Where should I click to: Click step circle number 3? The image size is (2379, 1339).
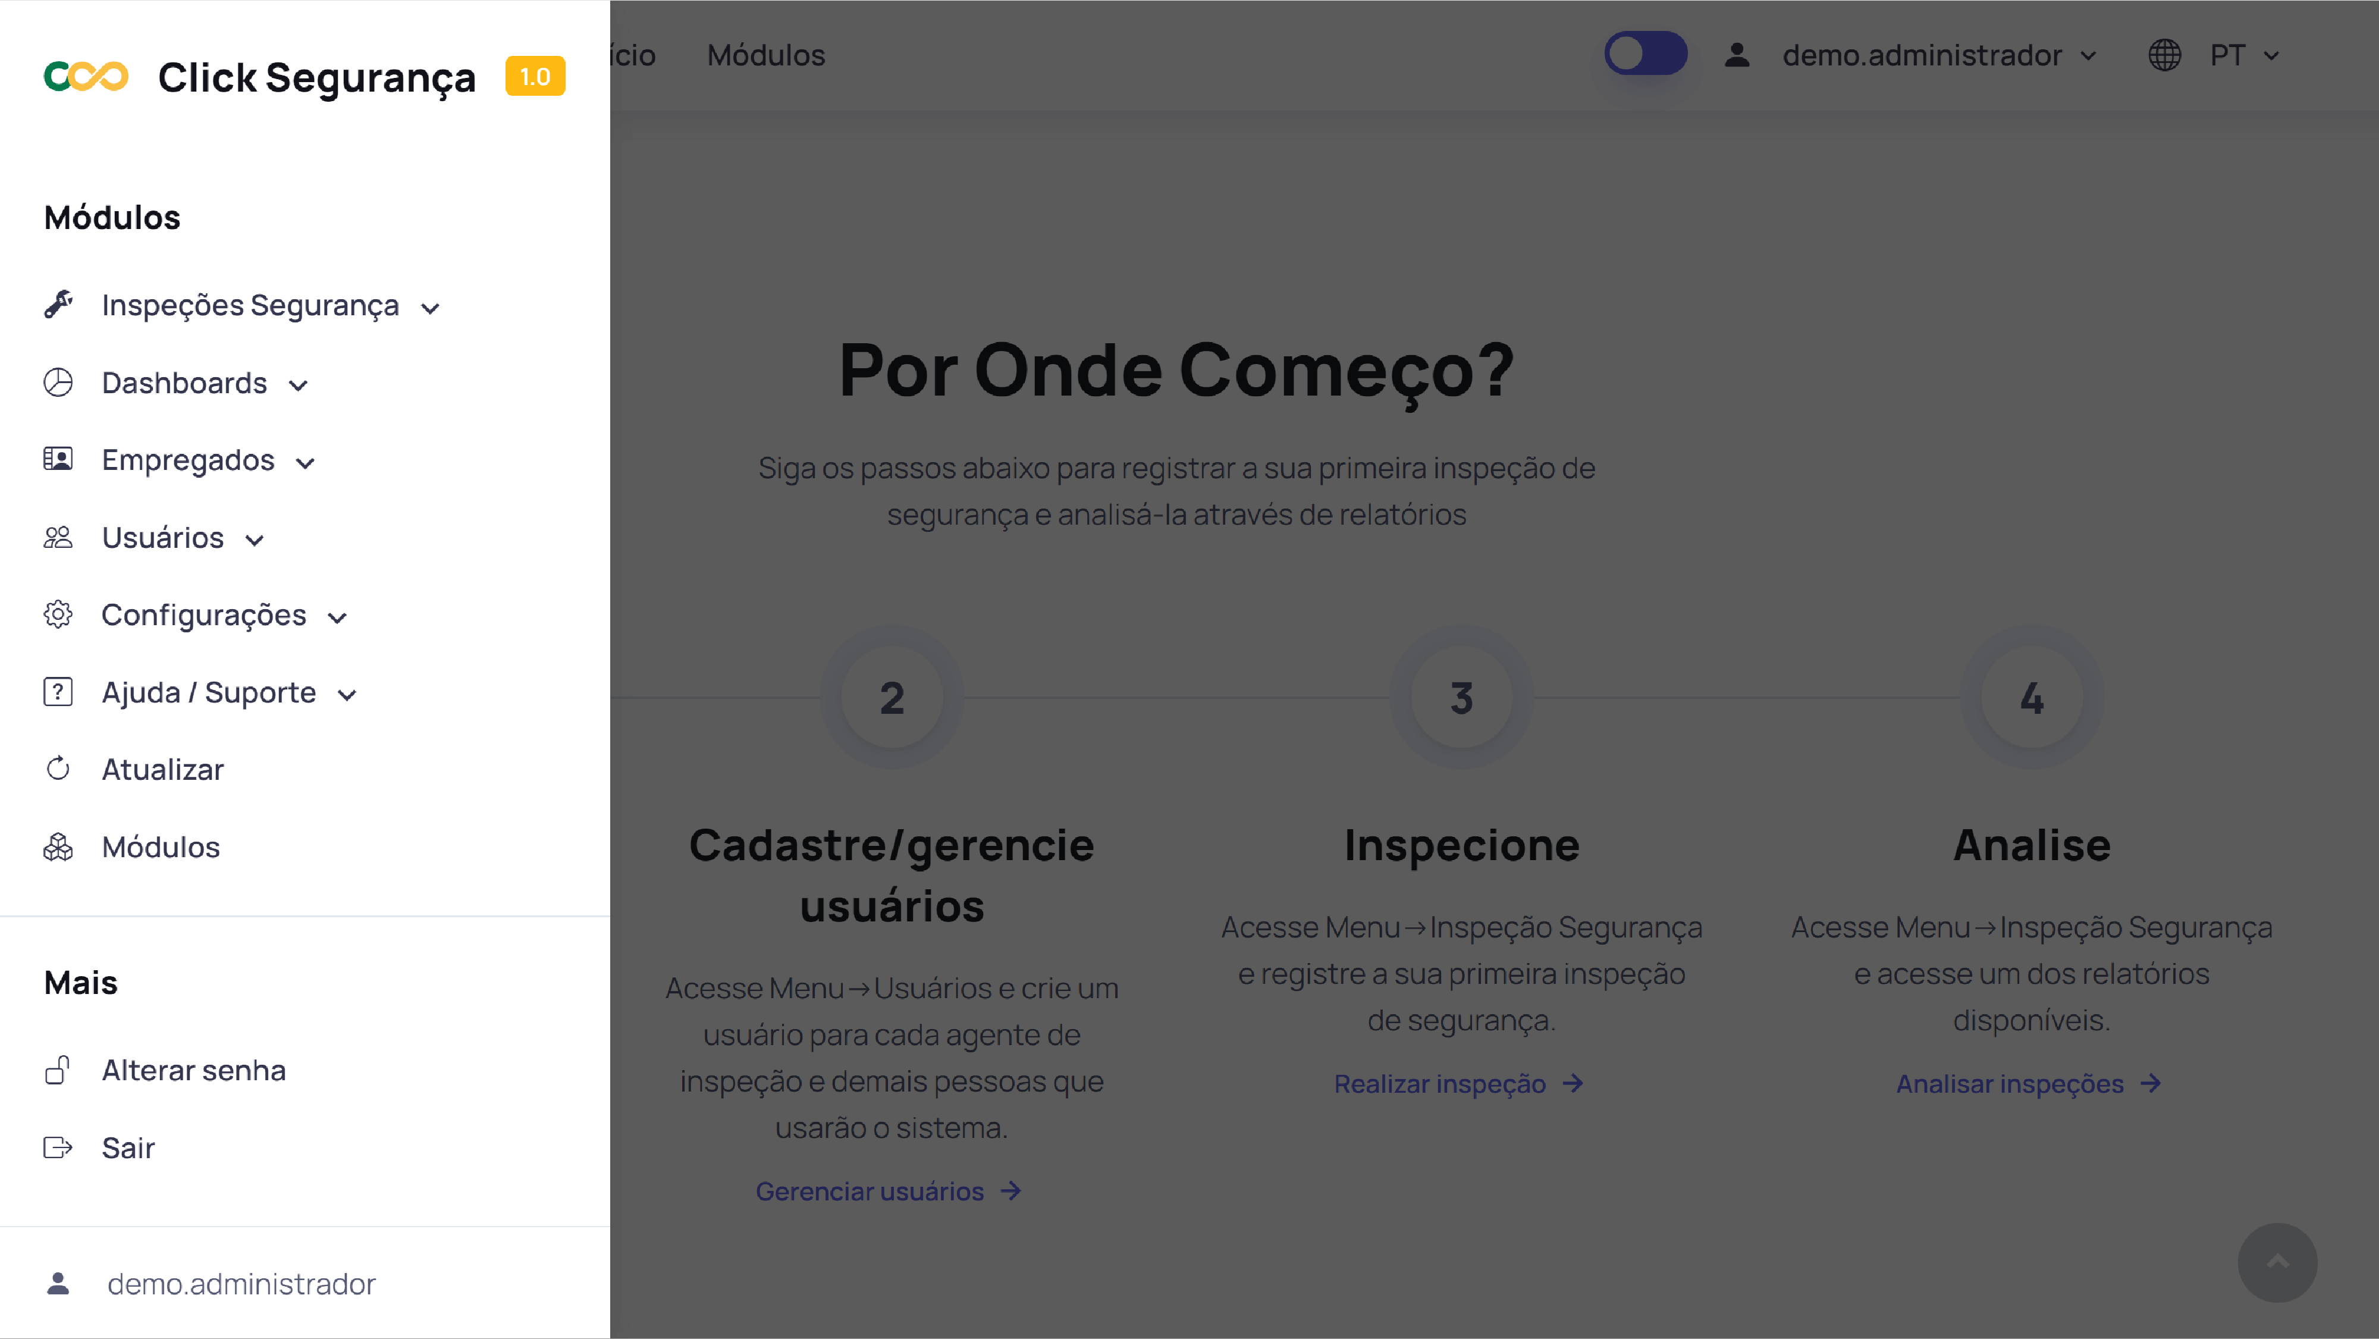1462,697
